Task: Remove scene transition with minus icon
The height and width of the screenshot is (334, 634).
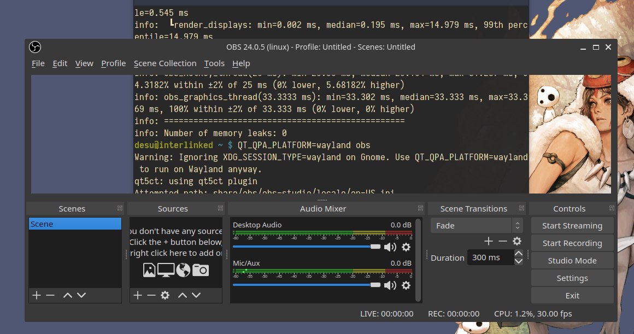Action: 503,242
